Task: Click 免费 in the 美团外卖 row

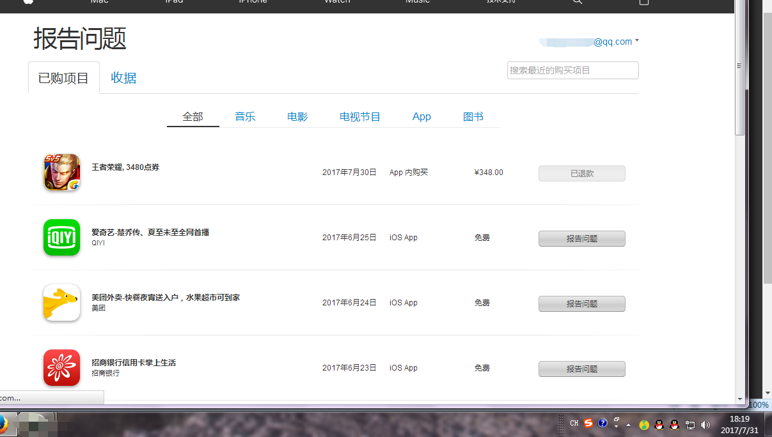Action: tap(482, 303)
